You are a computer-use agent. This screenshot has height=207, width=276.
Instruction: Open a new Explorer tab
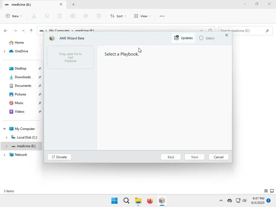[73, 4]
